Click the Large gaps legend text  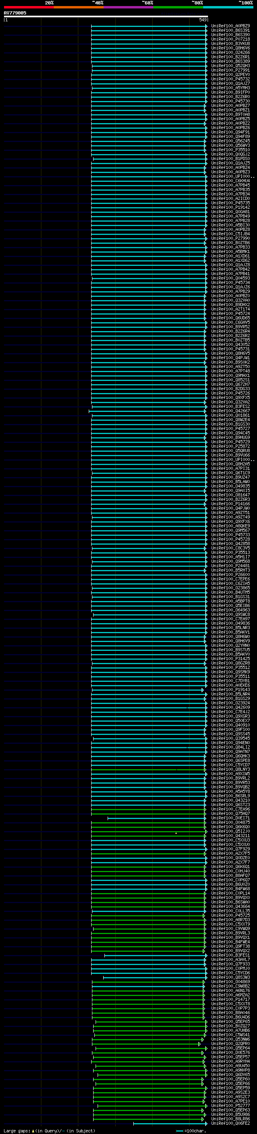(49, 1130)
